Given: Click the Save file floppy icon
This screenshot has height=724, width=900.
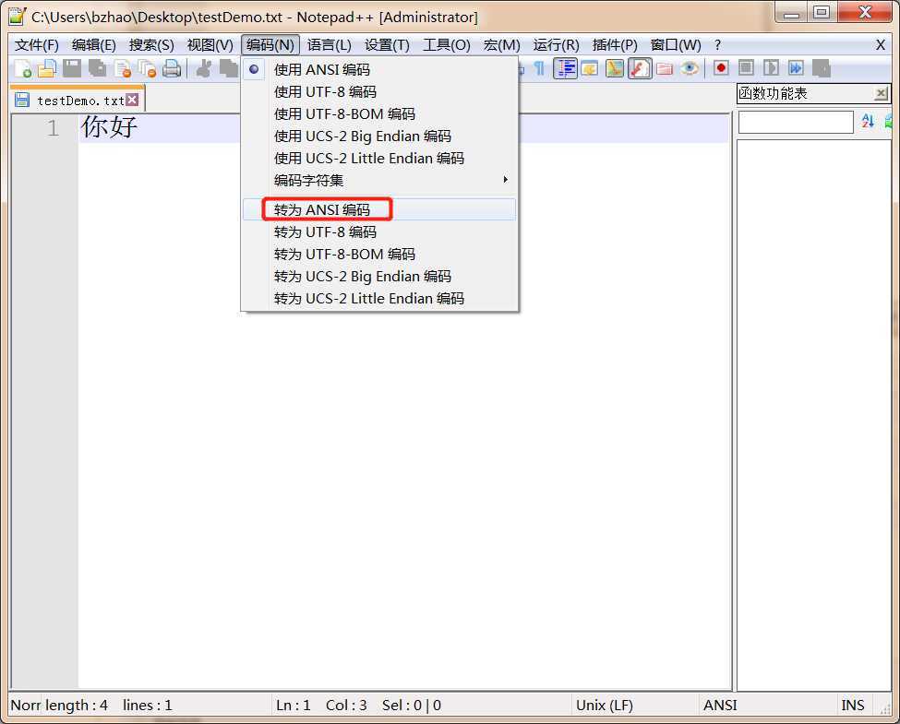Looking at the screenshot, I should [72, 69].
